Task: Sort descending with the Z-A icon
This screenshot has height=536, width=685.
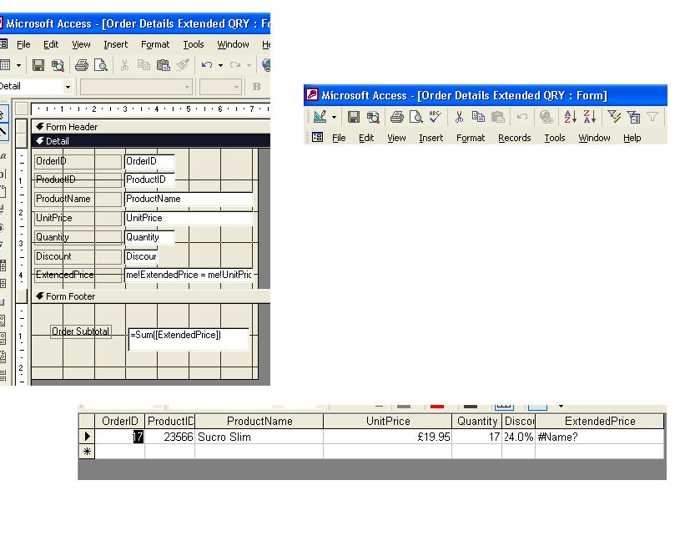Action: (589, 117)
